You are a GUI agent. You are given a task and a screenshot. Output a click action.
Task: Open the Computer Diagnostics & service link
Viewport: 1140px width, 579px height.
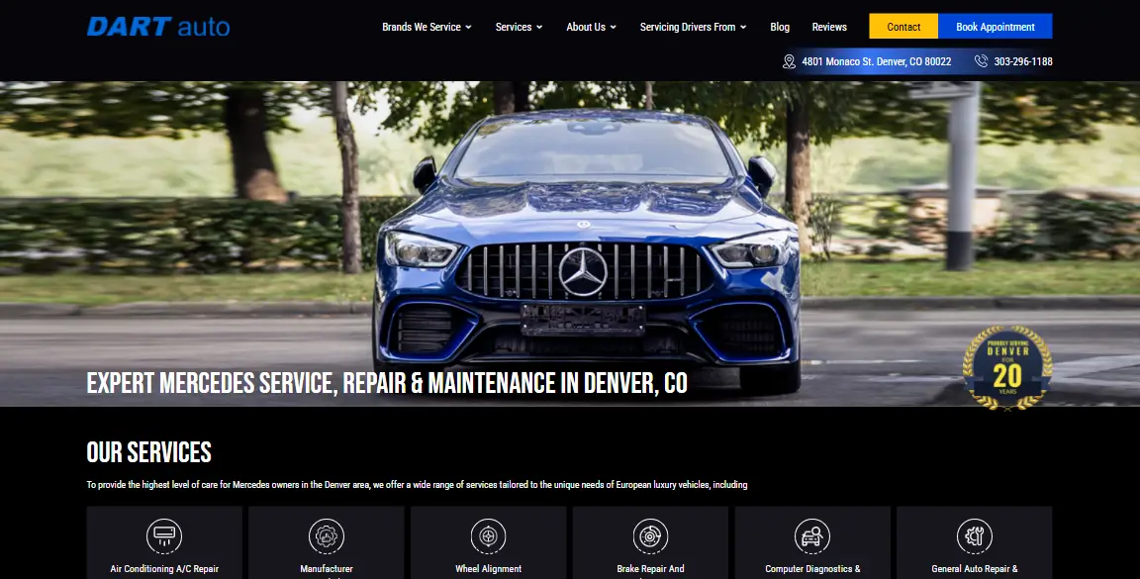812,569
